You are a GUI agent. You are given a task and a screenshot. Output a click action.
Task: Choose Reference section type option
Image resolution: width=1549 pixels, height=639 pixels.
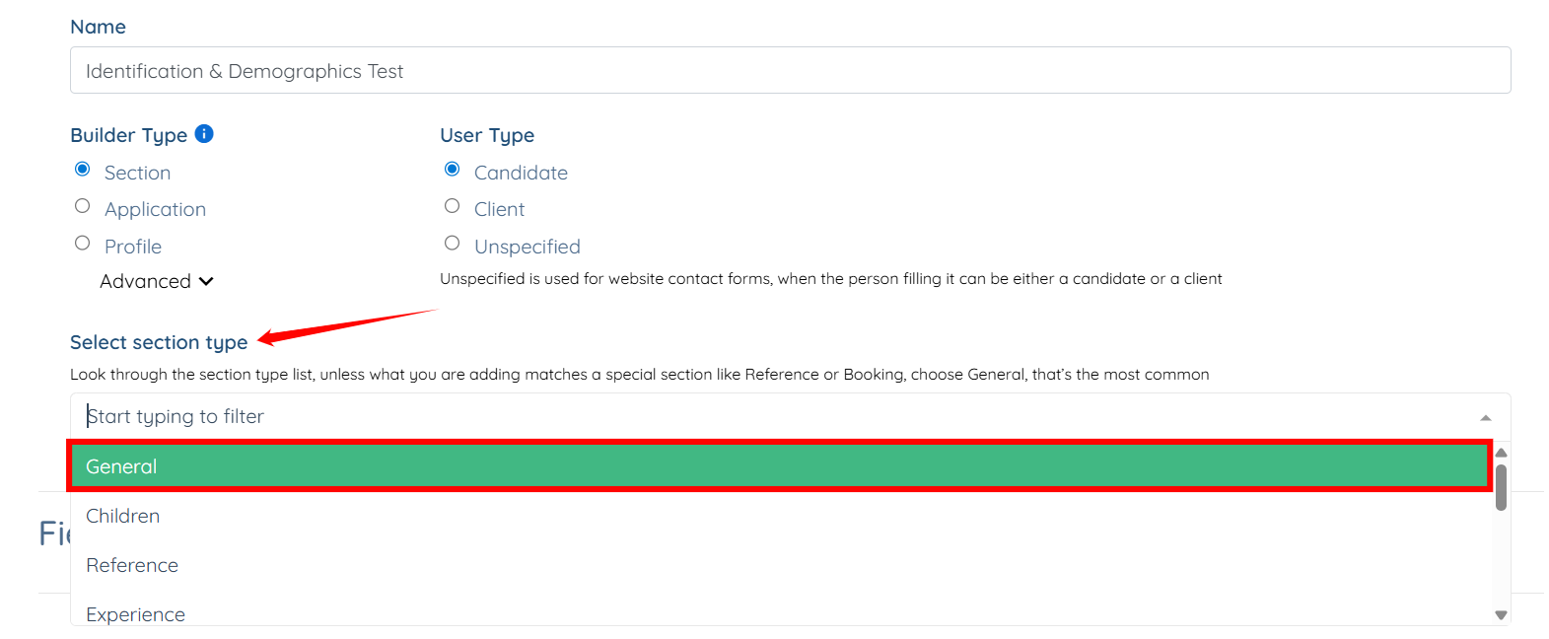click(132, 565)
